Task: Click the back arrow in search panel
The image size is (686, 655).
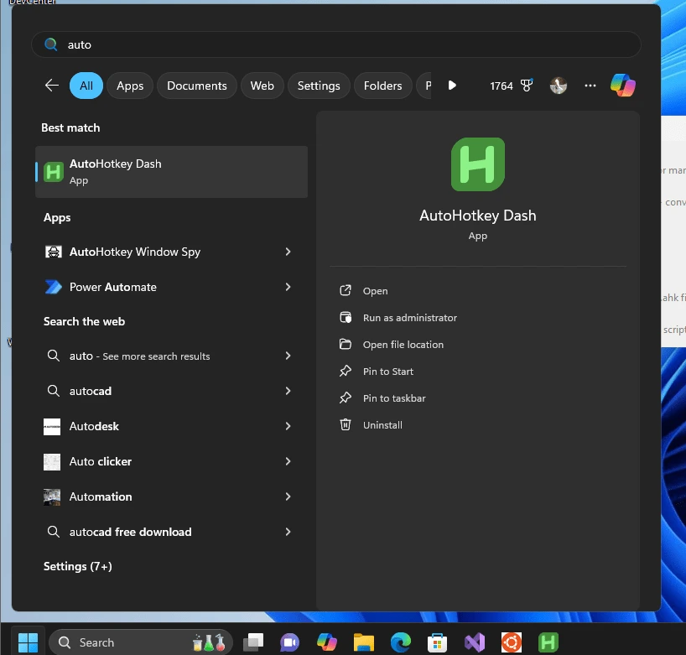Action: (52, 86)
